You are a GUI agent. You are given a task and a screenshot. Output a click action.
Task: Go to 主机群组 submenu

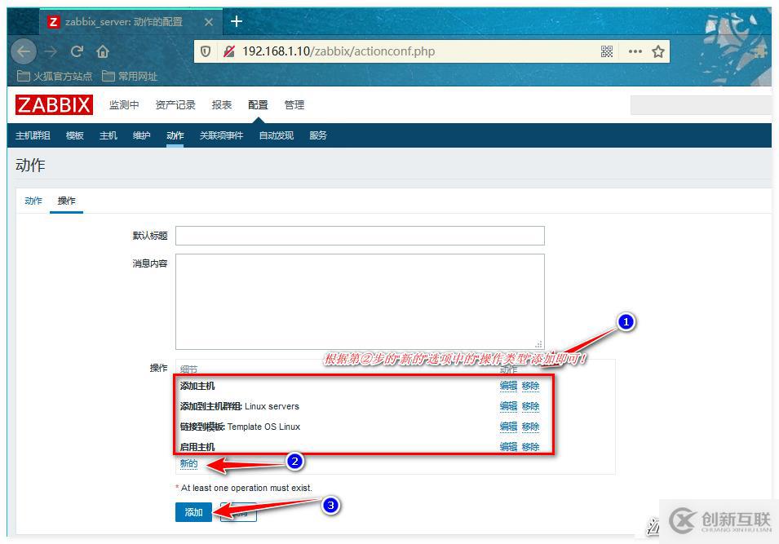[33, 135]
